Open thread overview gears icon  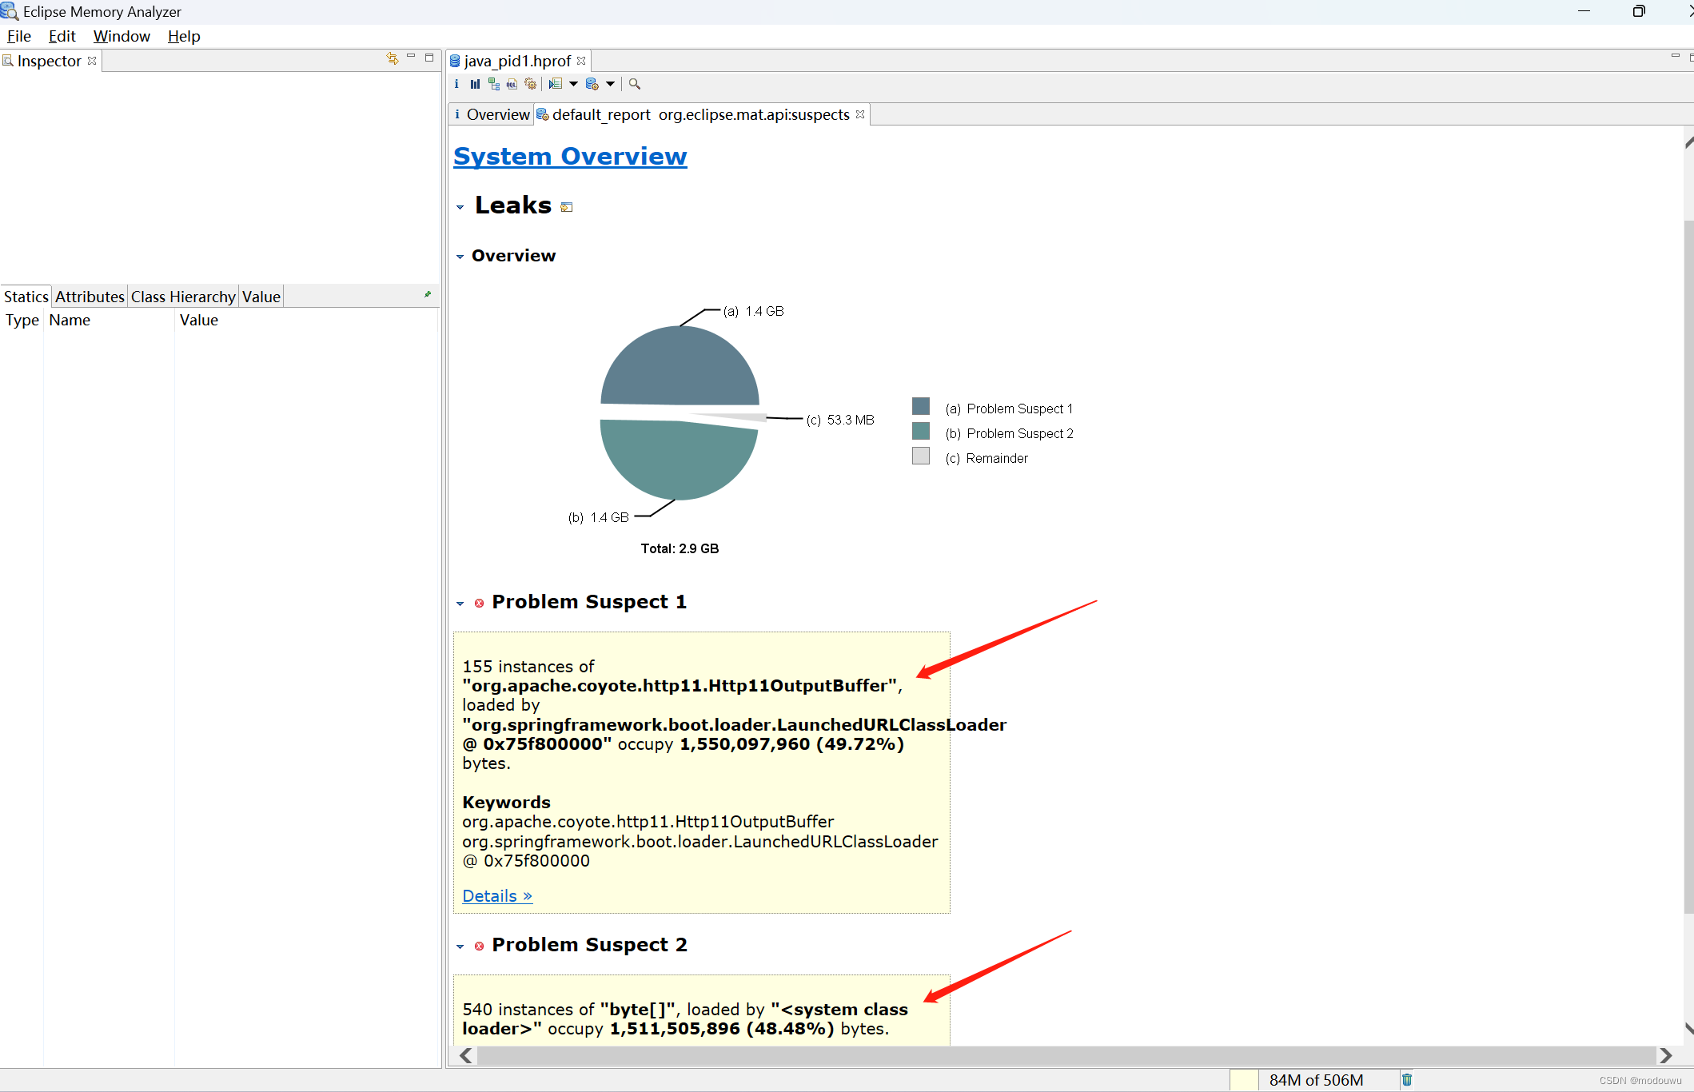click(x=530, y=84)
